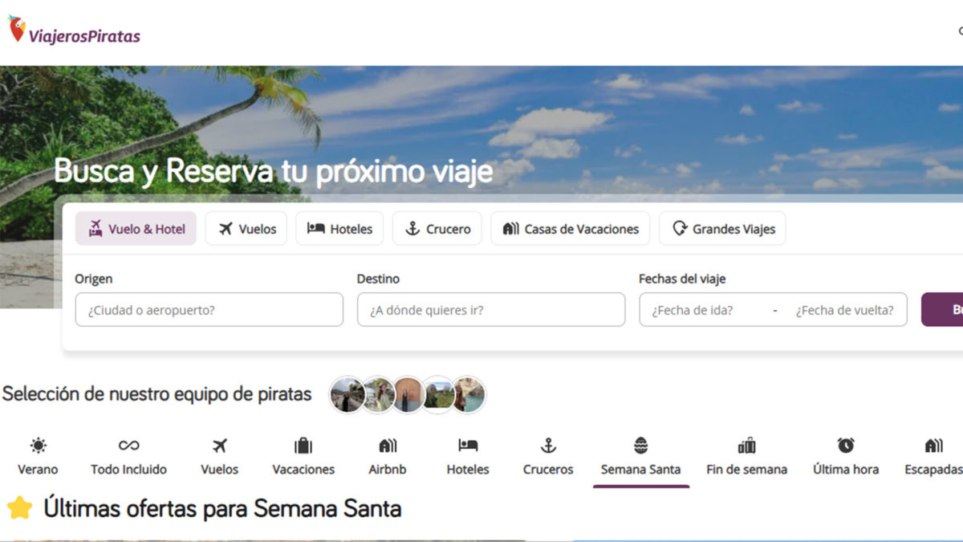Click the purple search button
This screenshot has height=542, width=963.
tap(943, 309)
